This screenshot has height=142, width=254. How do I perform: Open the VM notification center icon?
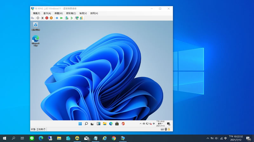[169, 124]
